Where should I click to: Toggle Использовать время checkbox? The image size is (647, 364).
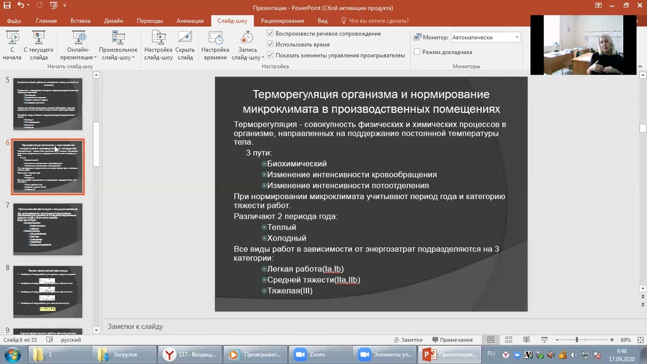(x=270, y=44)
